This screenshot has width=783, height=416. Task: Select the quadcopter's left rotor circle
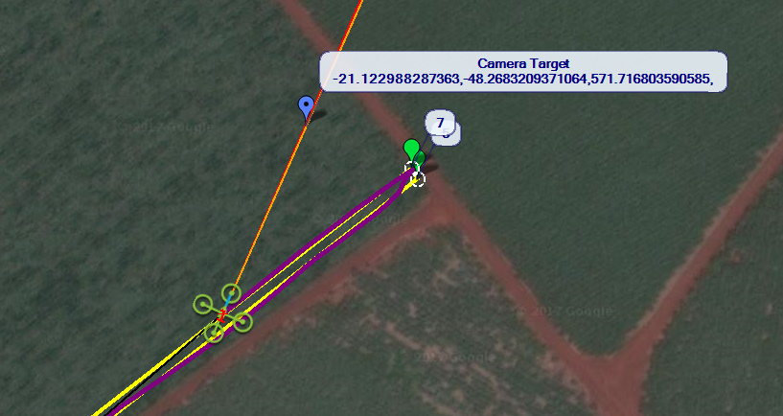coord(203,304)
